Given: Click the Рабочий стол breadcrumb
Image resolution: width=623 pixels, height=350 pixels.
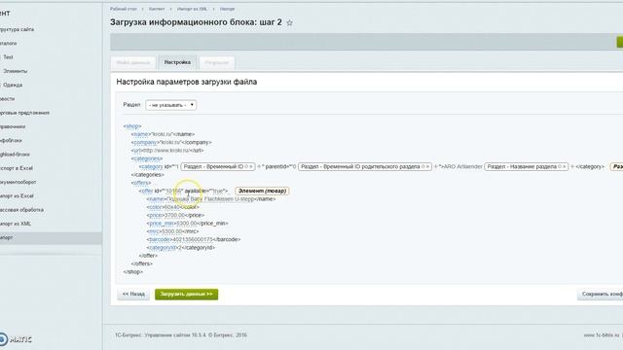Looking at the screenshot, I should 124,9.
